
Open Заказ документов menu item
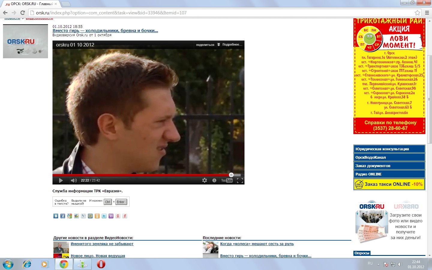coord(389,166)
